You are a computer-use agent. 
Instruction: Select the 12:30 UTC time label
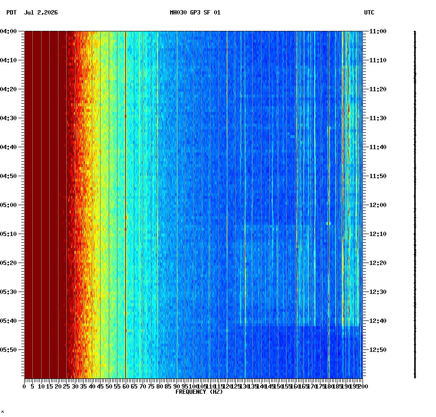(x=378, y=292)
